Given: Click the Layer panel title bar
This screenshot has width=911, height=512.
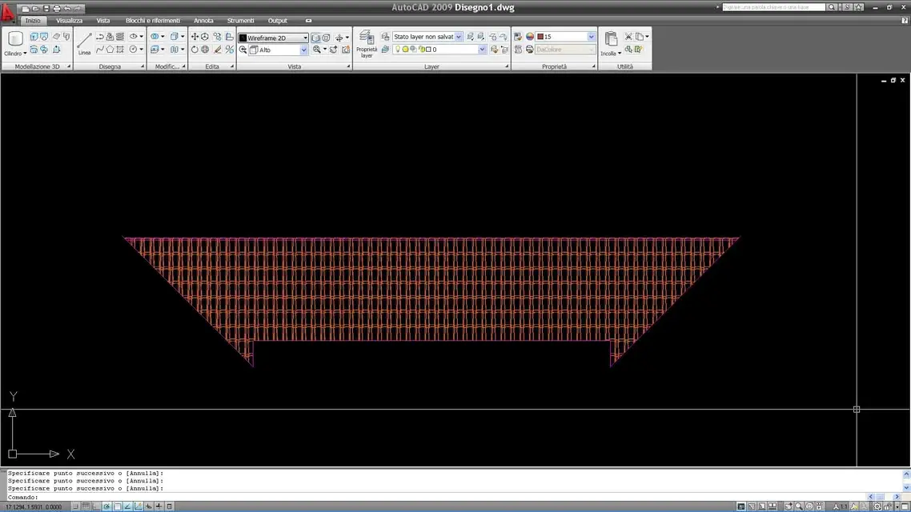Looking at the screenshot, I should [431, 66].
